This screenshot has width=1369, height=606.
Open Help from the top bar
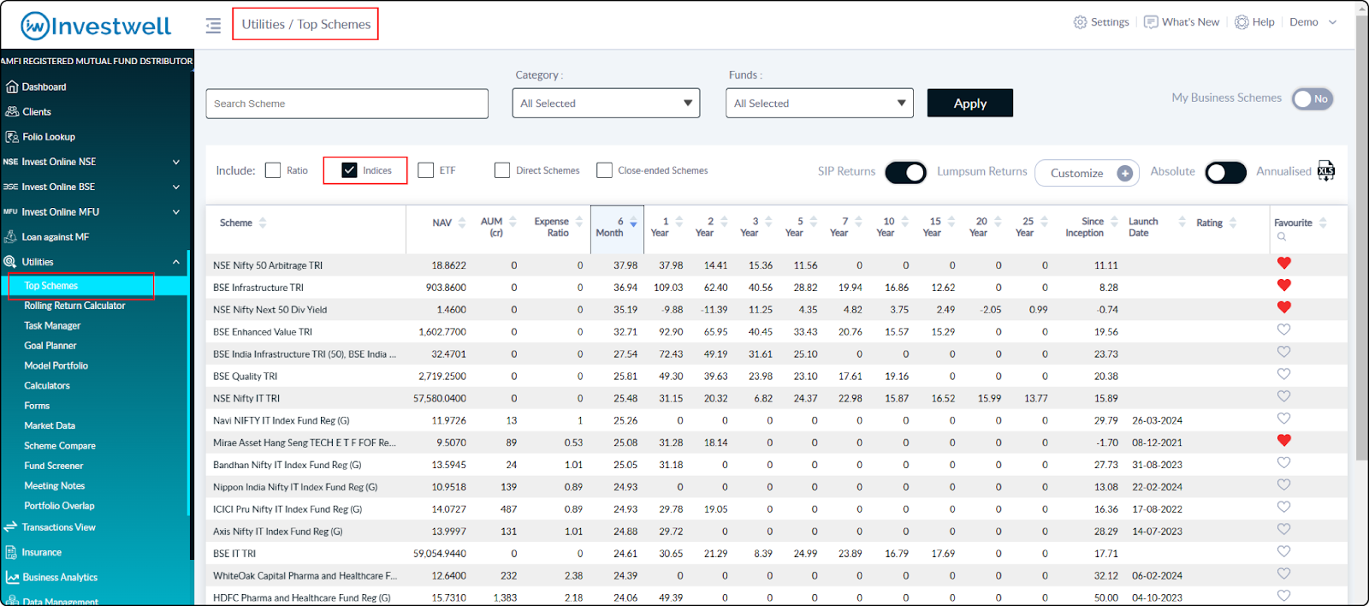click(1254, 22)
